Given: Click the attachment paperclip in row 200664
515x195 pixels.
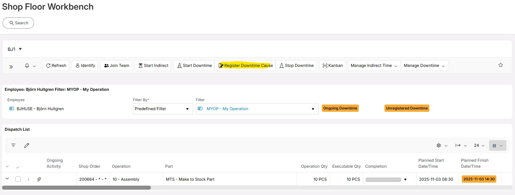Looking at the screenshot, I should click(x=39, y=179).
